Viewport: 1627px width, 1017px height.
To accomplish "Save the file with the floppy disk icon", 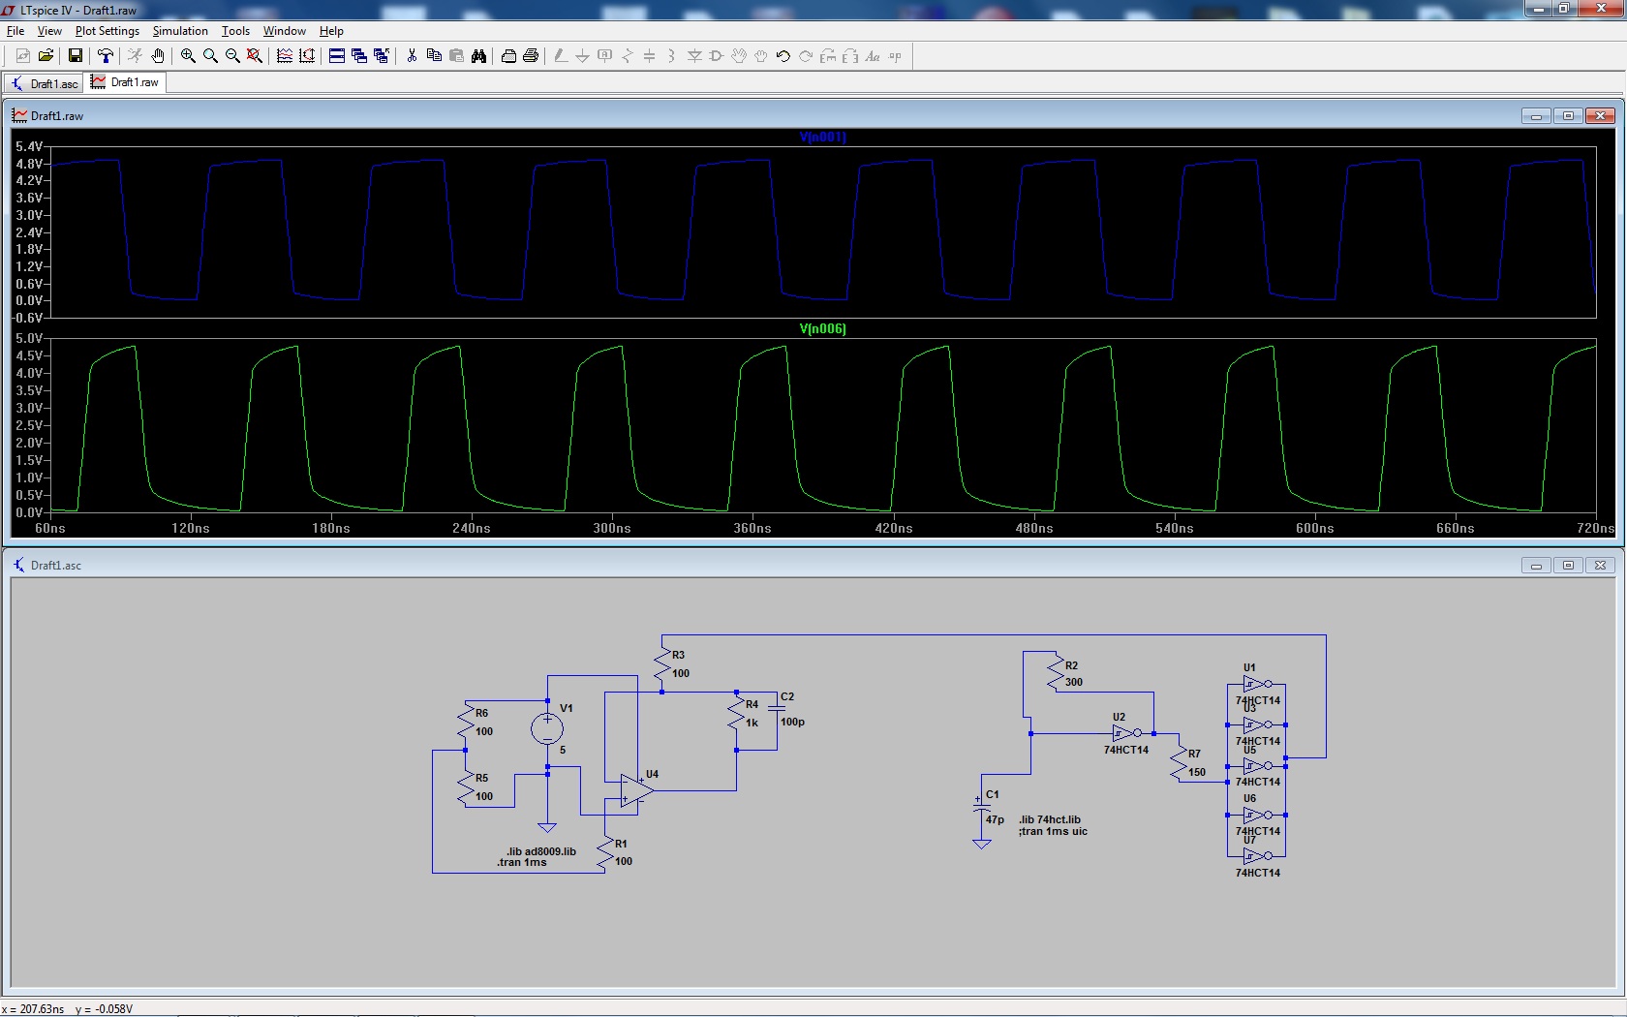I will (x=75, y=56).
